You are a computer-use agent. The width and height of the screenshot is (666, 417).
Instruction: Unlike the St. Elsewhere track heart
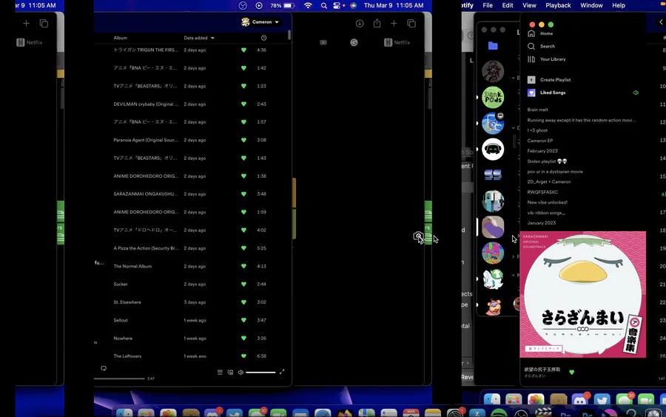243,302
